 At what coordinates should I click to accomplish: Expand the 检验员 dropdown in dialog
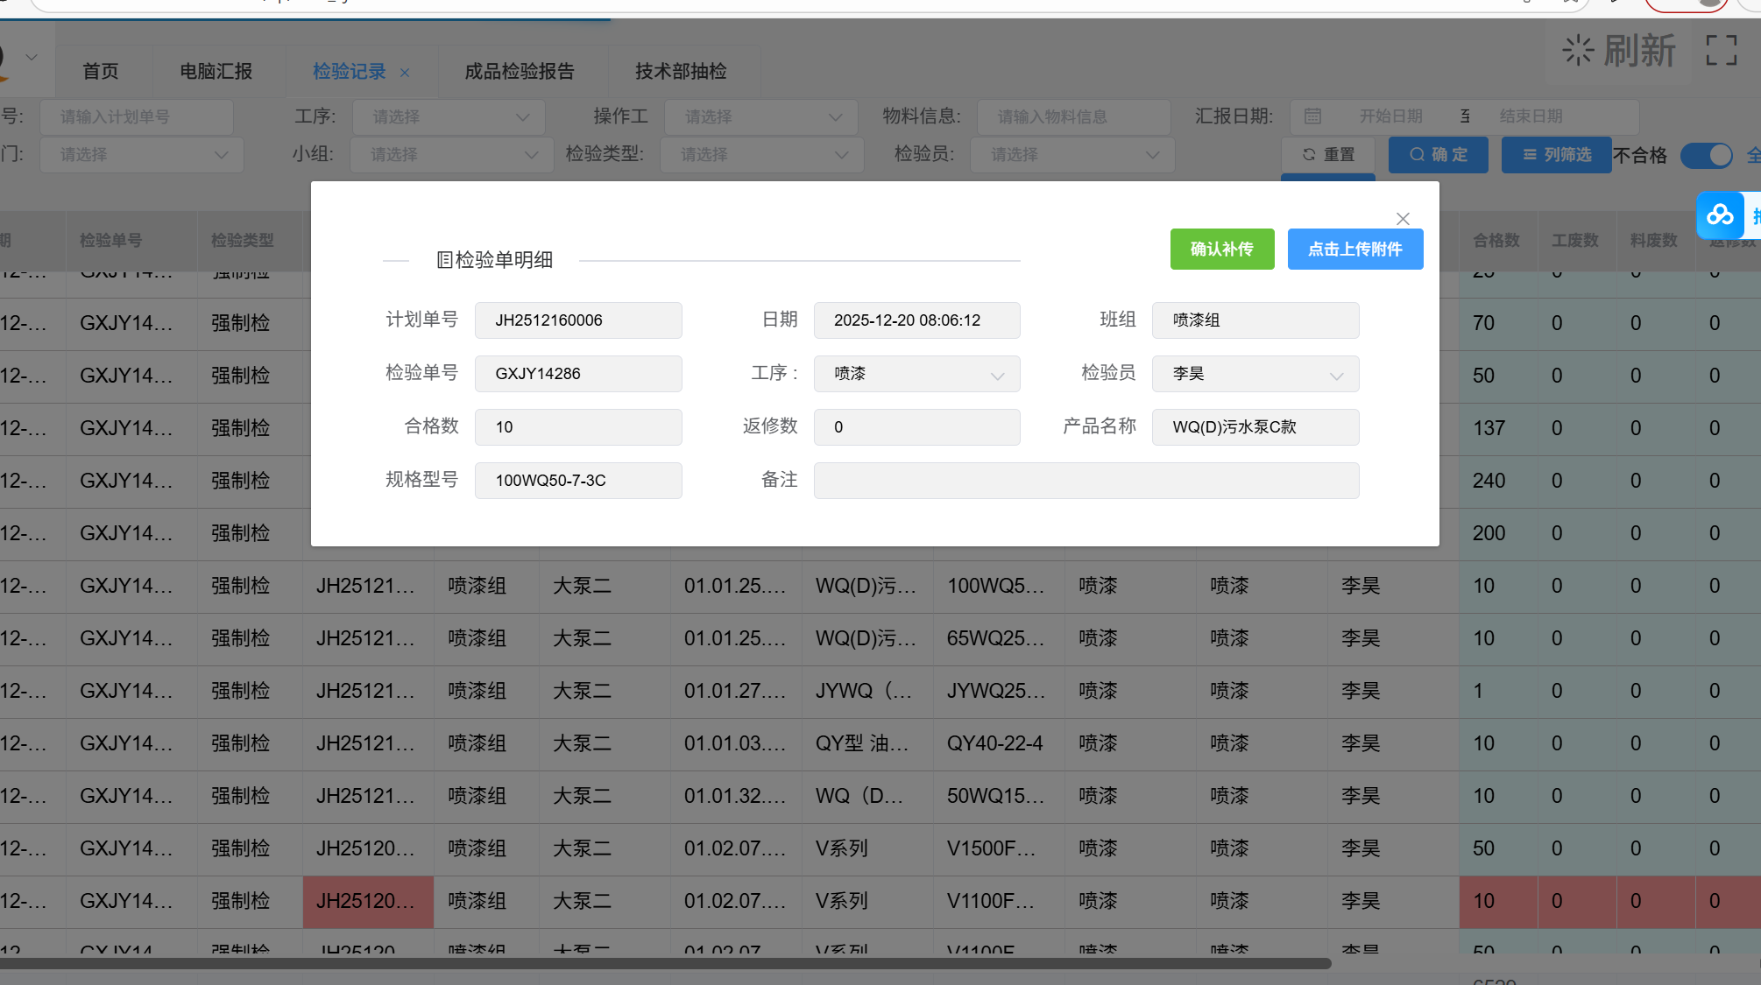click(x=1255, y=374)
